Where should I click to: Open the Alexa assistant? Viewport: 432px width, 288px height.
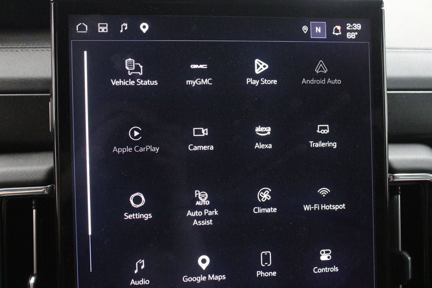click(x=263, y=137)
